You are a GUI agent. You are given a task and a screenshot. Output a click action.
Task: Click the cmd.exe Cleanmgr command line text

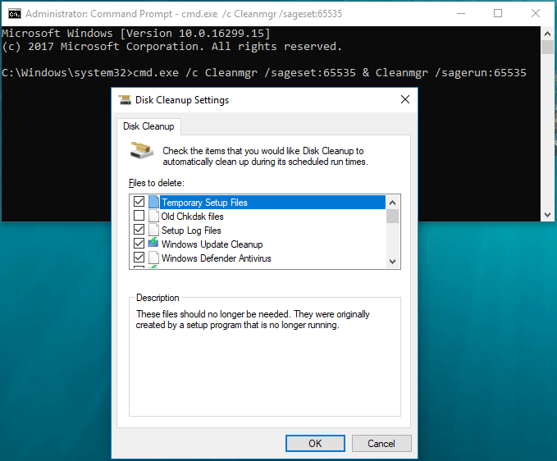pyautogui.click(x=330, y=73)
